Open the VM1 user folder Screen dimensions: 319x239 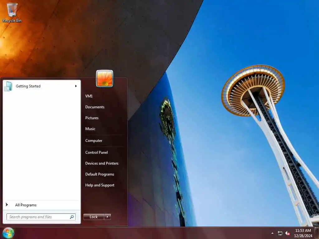coord(89,96)
